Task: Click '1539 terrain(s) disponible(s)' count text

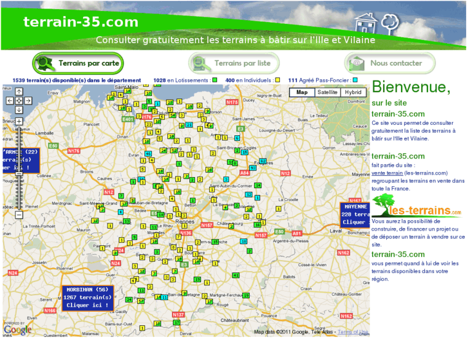Action: 77,80
